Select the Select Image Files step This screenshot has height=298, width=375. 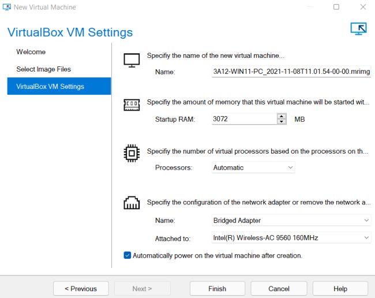(x=44, y=69)
